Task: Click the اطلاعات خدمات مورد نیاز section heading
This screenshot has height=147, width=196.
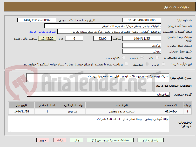Action: point(173,86)
